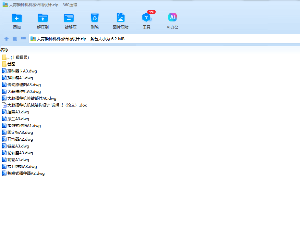Switch to list view mode button
The image size is (300, 242).
23,39
